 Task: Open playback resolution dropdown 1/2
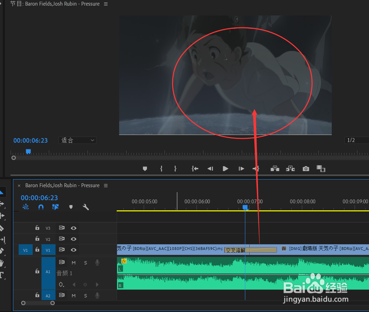(x=357, y=140)
